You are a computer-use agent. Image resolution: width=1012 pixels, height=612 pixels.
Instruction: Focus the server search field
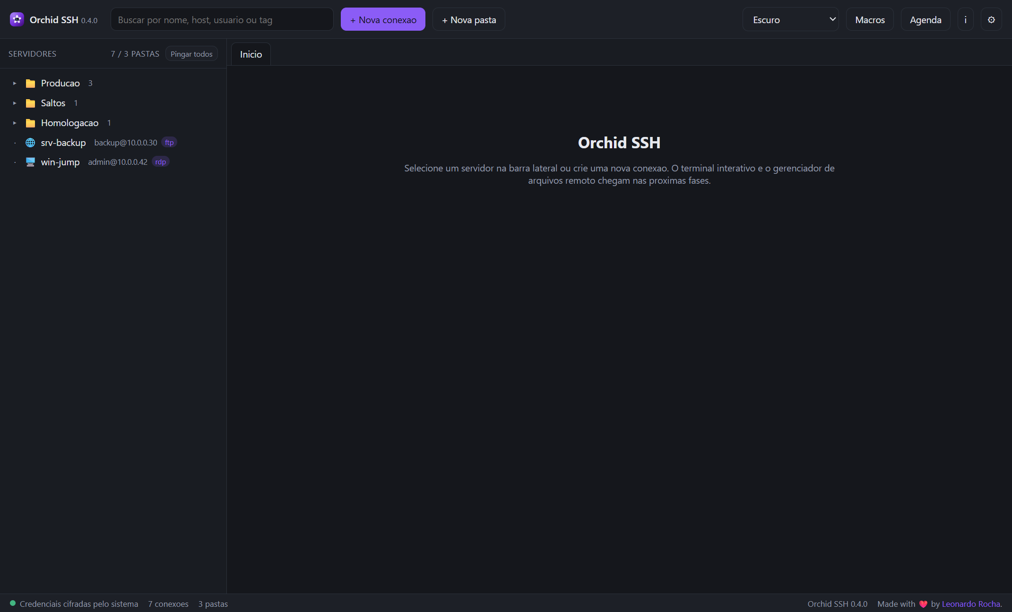click(x=222, y=19)
